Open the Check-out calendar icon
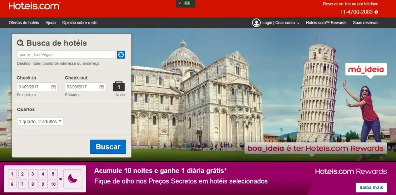The image size is (396, 195). 102,87
